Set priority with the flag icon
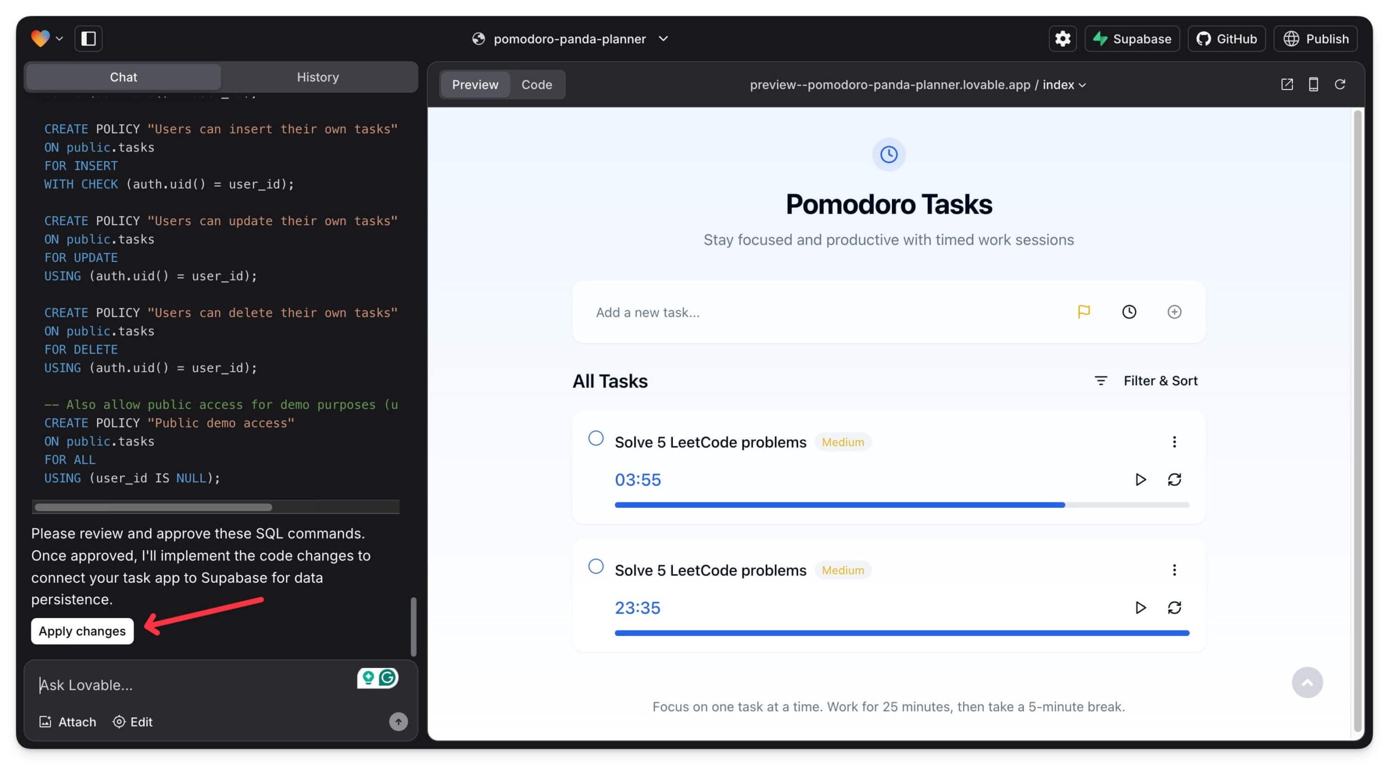Image resolution: width=1389 pixels, height=765 pixels. (1084, 311)
